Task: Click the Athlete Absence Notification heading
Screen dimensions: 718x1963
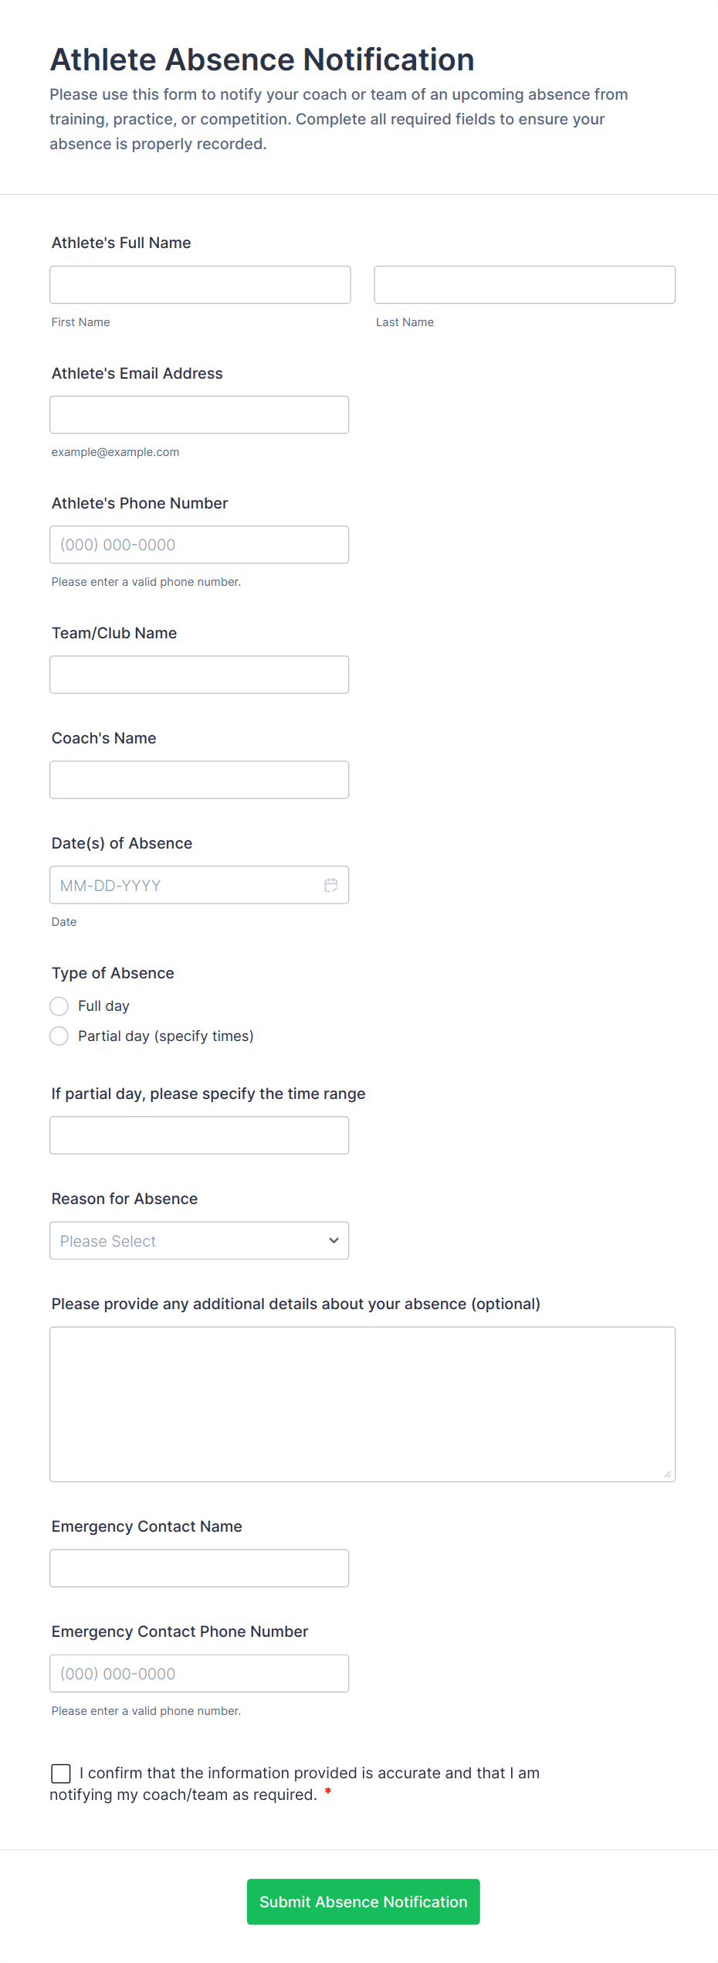Action: pos(262,60)
